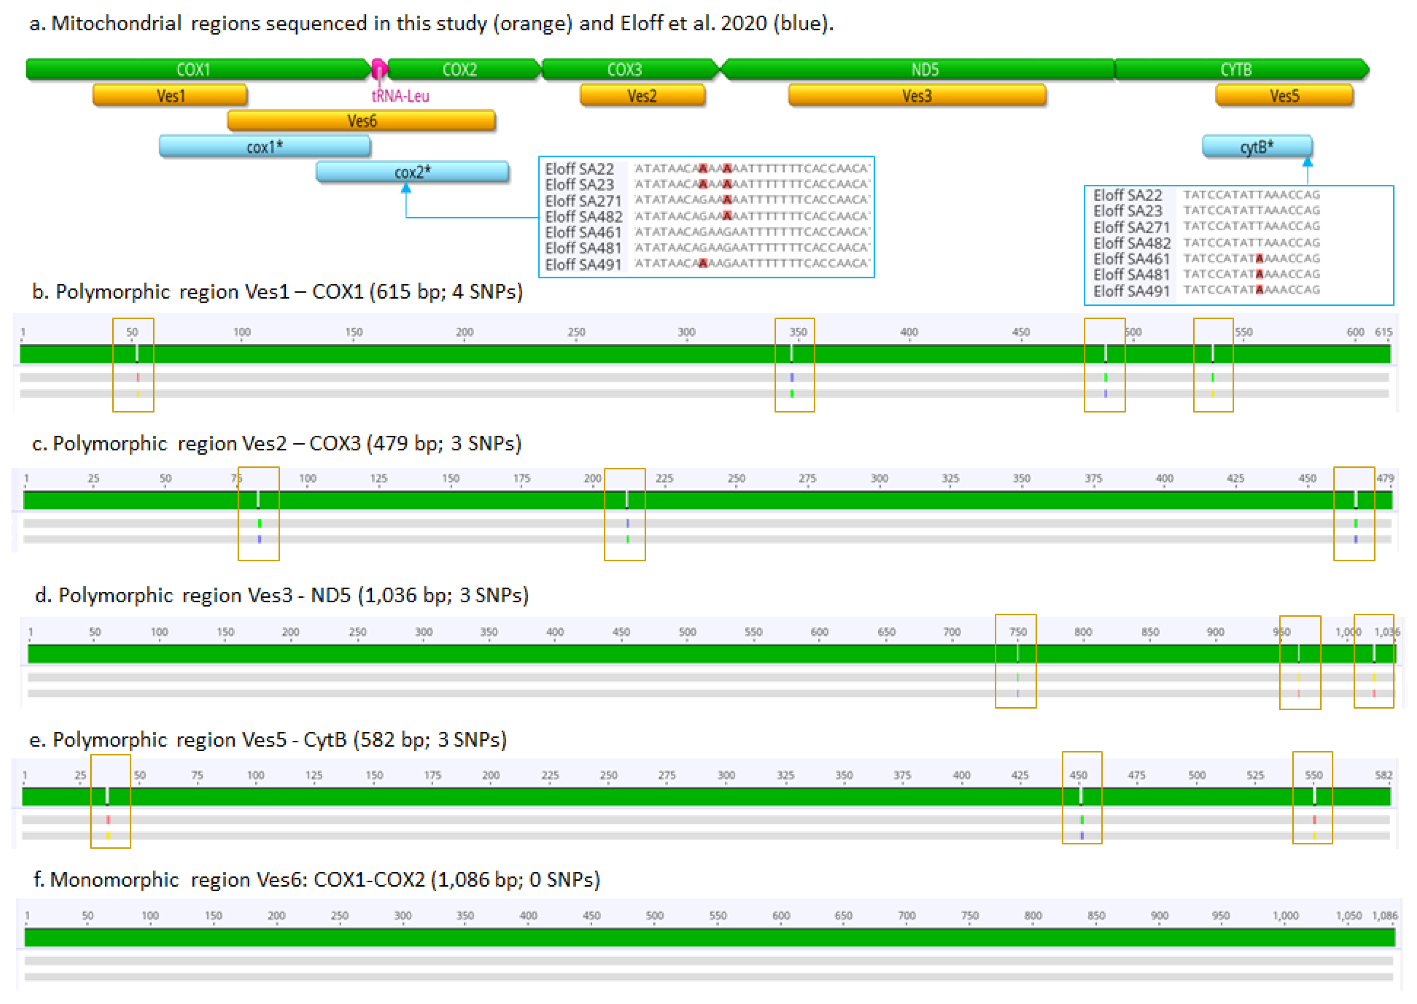Click the orange Ves3 region bar
This screenshot has height=1004, width=1417.
(x=917, y=95)
